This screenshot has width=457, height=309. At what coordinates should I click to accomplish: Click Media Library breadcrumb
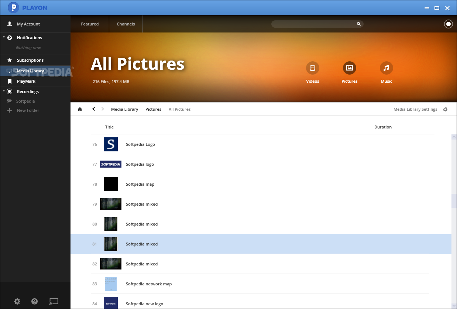click(x=124, y=109)
